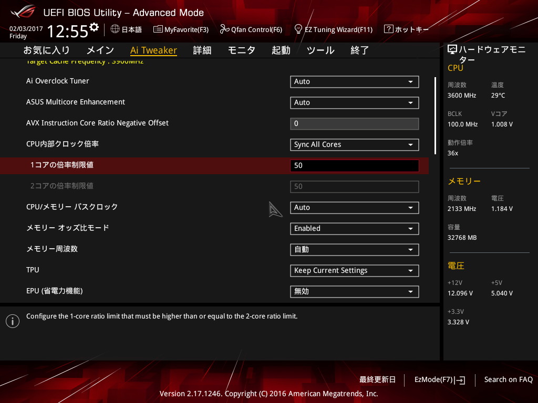Click the 最終更新日 button
The height and width of the screenshot is (403, 538).
coord(377,380)
